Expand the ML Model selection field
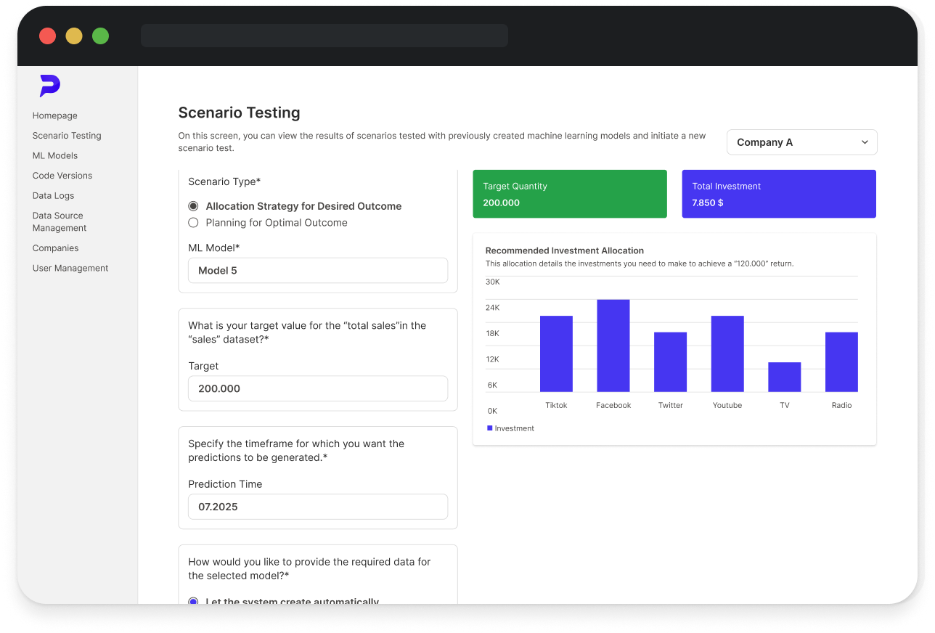The width and height of the screenshot is (935, 633). [318, 271]
